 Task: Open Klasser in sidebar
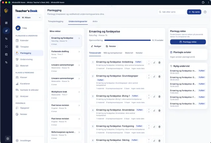click(x=29, y=77)
